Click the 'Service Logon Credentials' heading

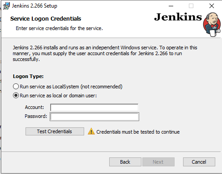pos(46,19)
